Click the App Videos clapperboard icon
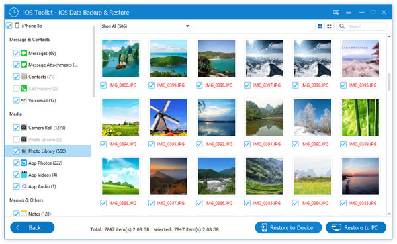This screenshot has height=244, width=397. pos(24,175)
